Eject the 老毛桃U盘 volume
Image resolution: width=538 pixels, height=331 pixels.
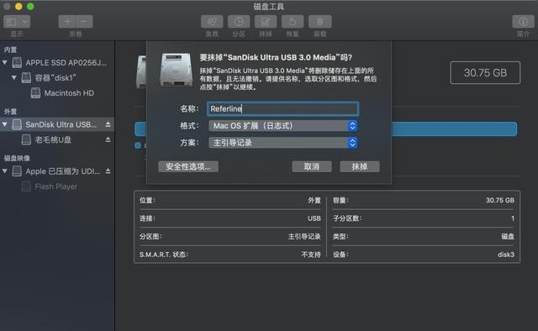(x=108, y=139)
